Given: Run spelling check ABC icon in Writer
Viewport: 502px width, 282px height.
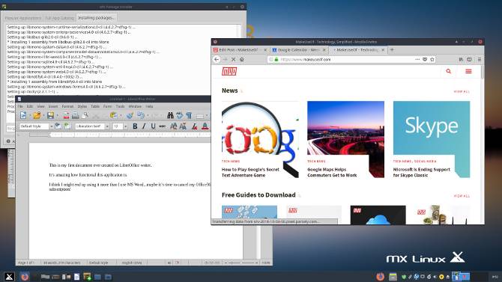Looking at the screenshot, I should 180,115.
